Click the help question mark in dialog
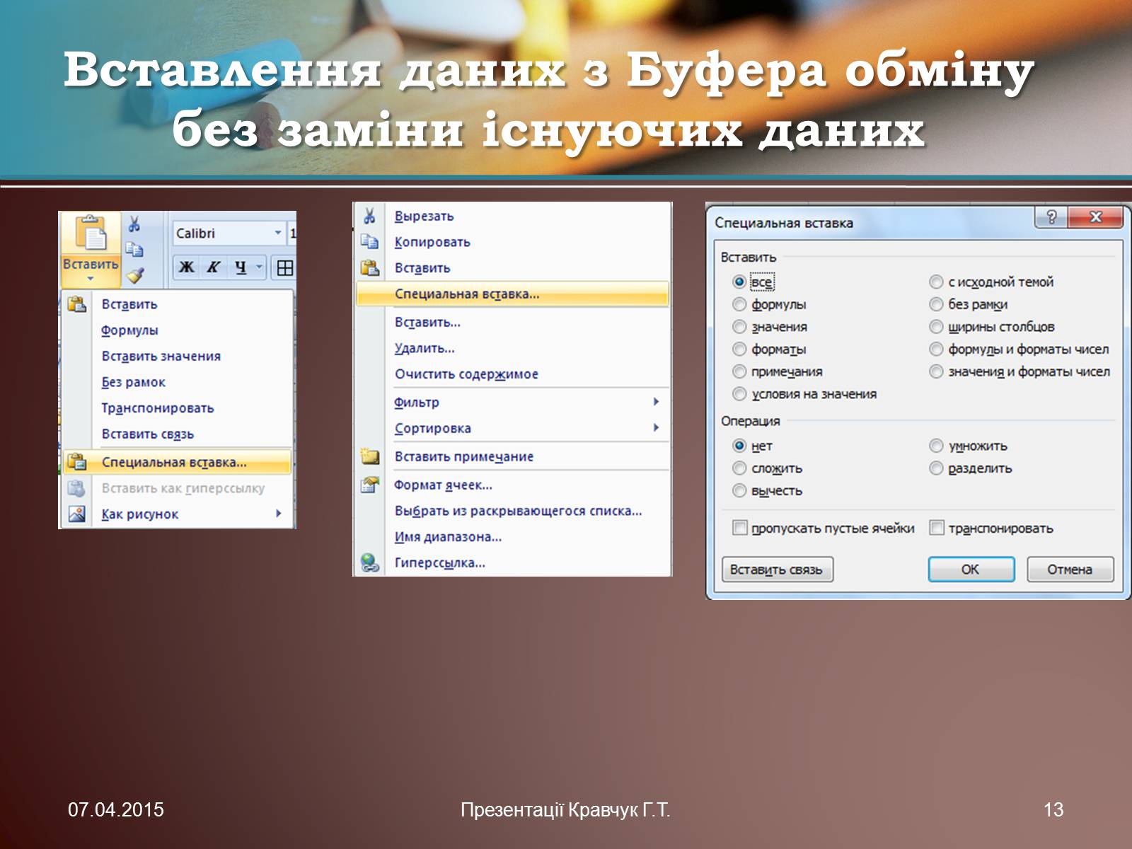 tap(1051, 216)
